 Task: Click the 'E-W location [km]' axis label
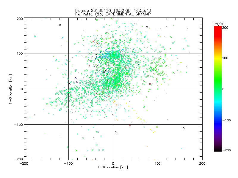pyautogui.click(x=113, y=167)
